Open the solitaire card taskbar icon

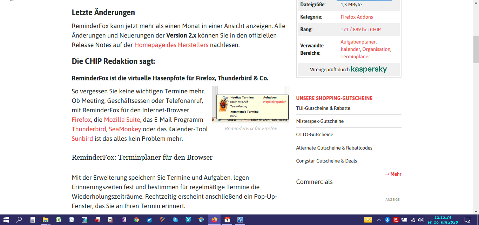pos(110,220)
